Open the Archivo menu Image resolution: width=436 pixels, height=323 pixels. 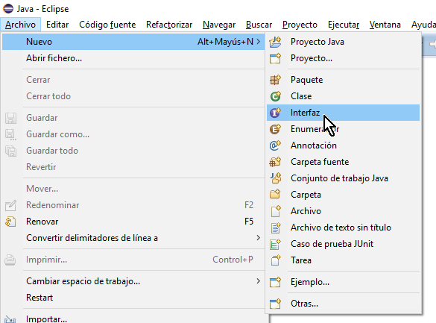pos(20,25)
